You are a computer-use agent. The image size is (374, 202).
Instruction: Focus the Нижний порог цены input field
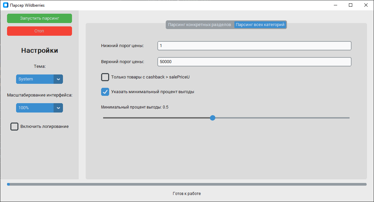(254, 46)
